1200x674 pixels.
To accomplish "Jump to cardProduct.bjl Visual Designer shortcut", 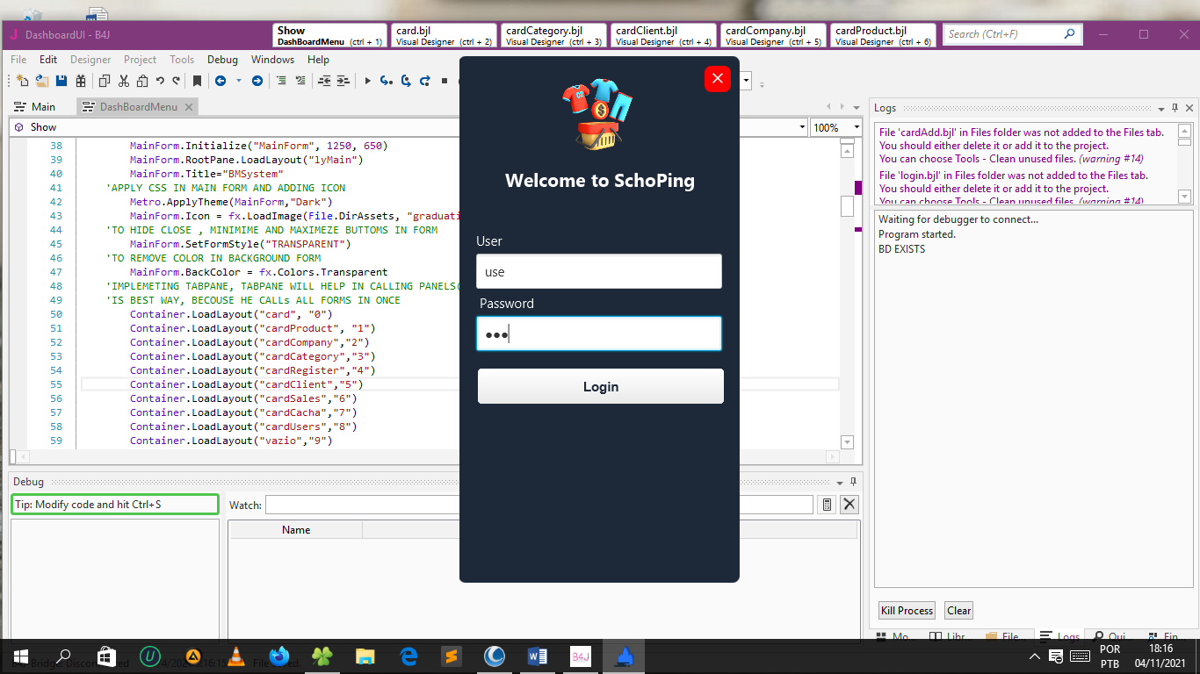I will pyautogui.click(x=883, y=35).
